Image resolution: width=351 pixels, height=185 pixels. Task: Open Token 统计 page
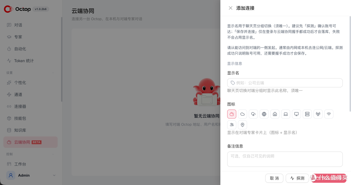[31, 61]
